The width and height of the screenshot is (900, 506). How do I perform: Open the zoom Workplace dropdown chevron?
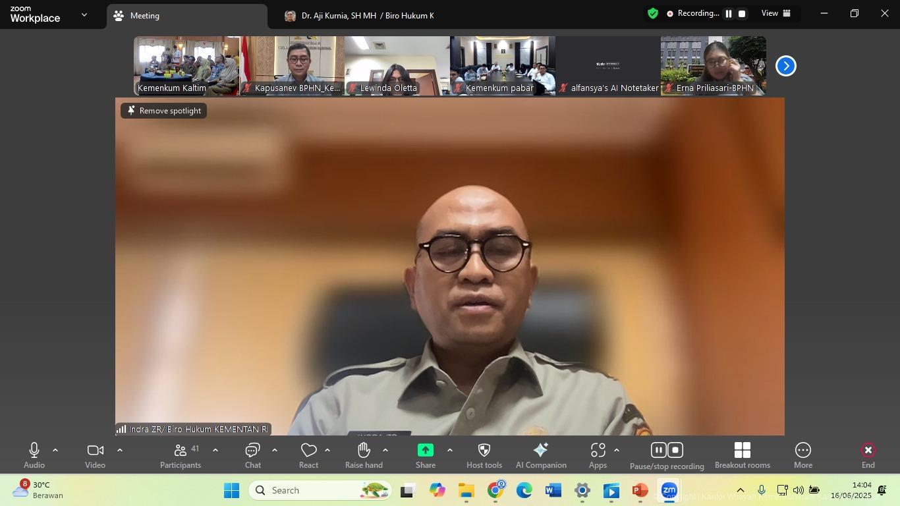pyautogui.click(x=84, y=14)
